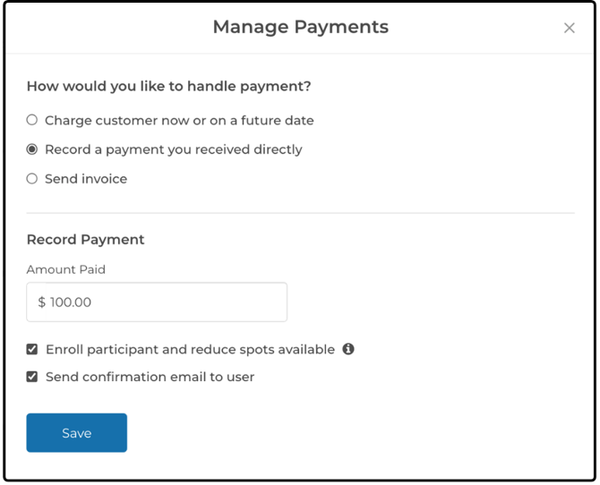
Task: Click 'Send confirmation email to user' label
Action: tap(150, 377)
